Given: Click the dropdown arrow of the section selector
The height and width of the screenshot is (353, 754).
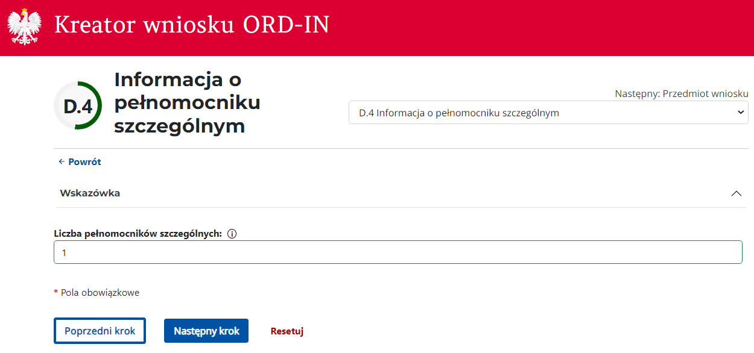Looking at the screenshot, I should (x=741, y=113).
